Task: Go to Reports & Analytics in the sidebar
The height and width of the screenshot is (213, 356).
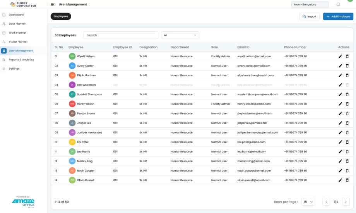Action: [21, 60]
